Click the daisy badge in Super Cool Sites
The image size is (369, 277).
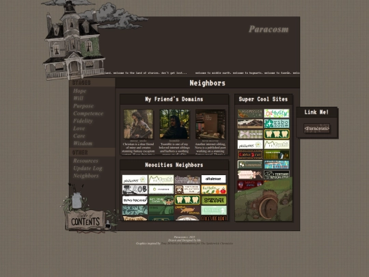(250, 144)
